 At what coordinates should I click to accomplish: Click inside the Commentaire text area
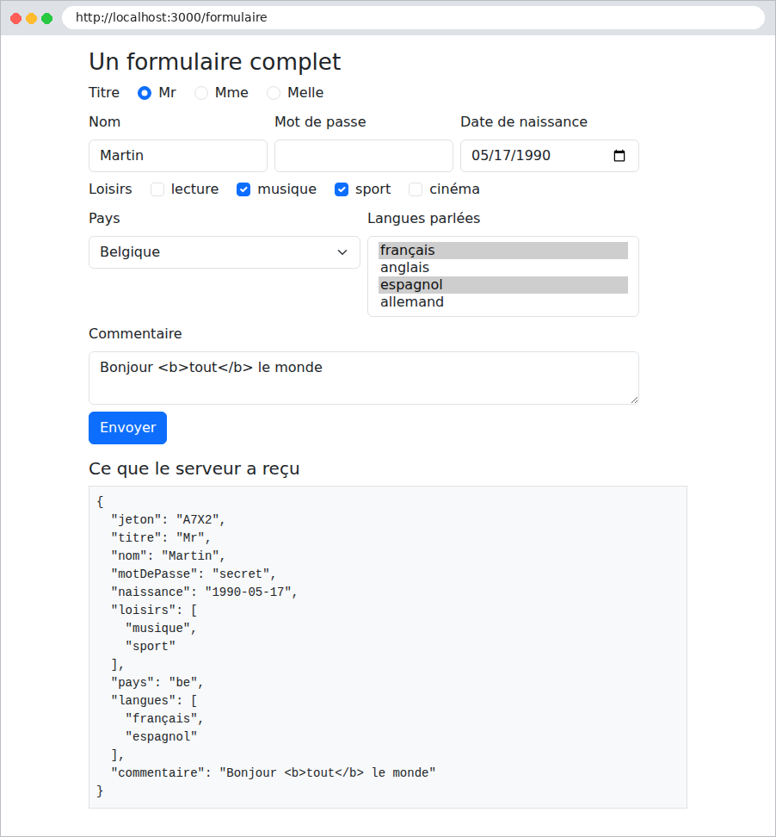[364, 378]
